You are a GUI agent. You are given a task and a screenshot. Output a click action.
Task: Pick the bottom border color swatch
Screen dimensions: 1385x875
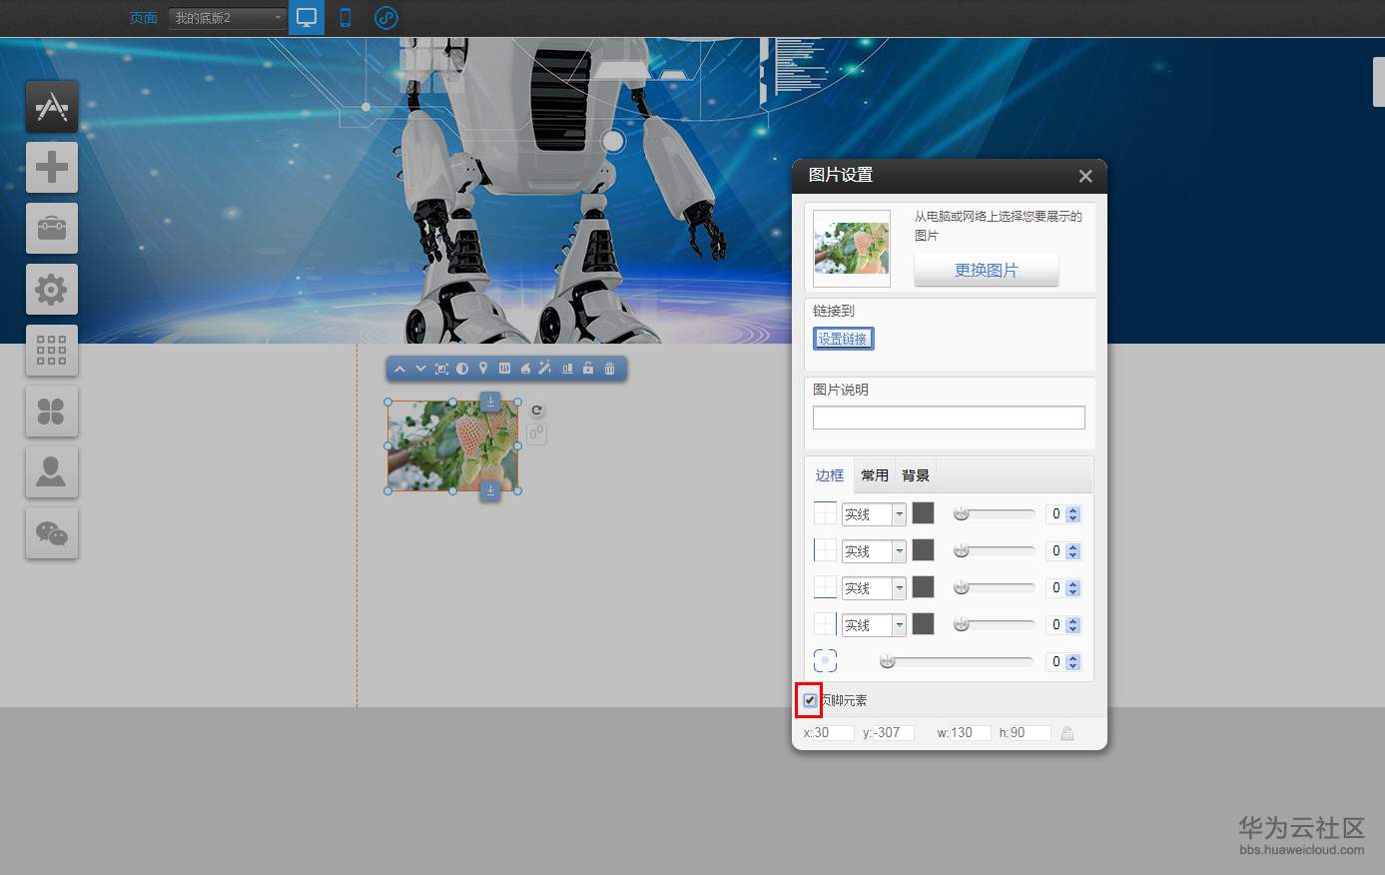tap(924, 587)
